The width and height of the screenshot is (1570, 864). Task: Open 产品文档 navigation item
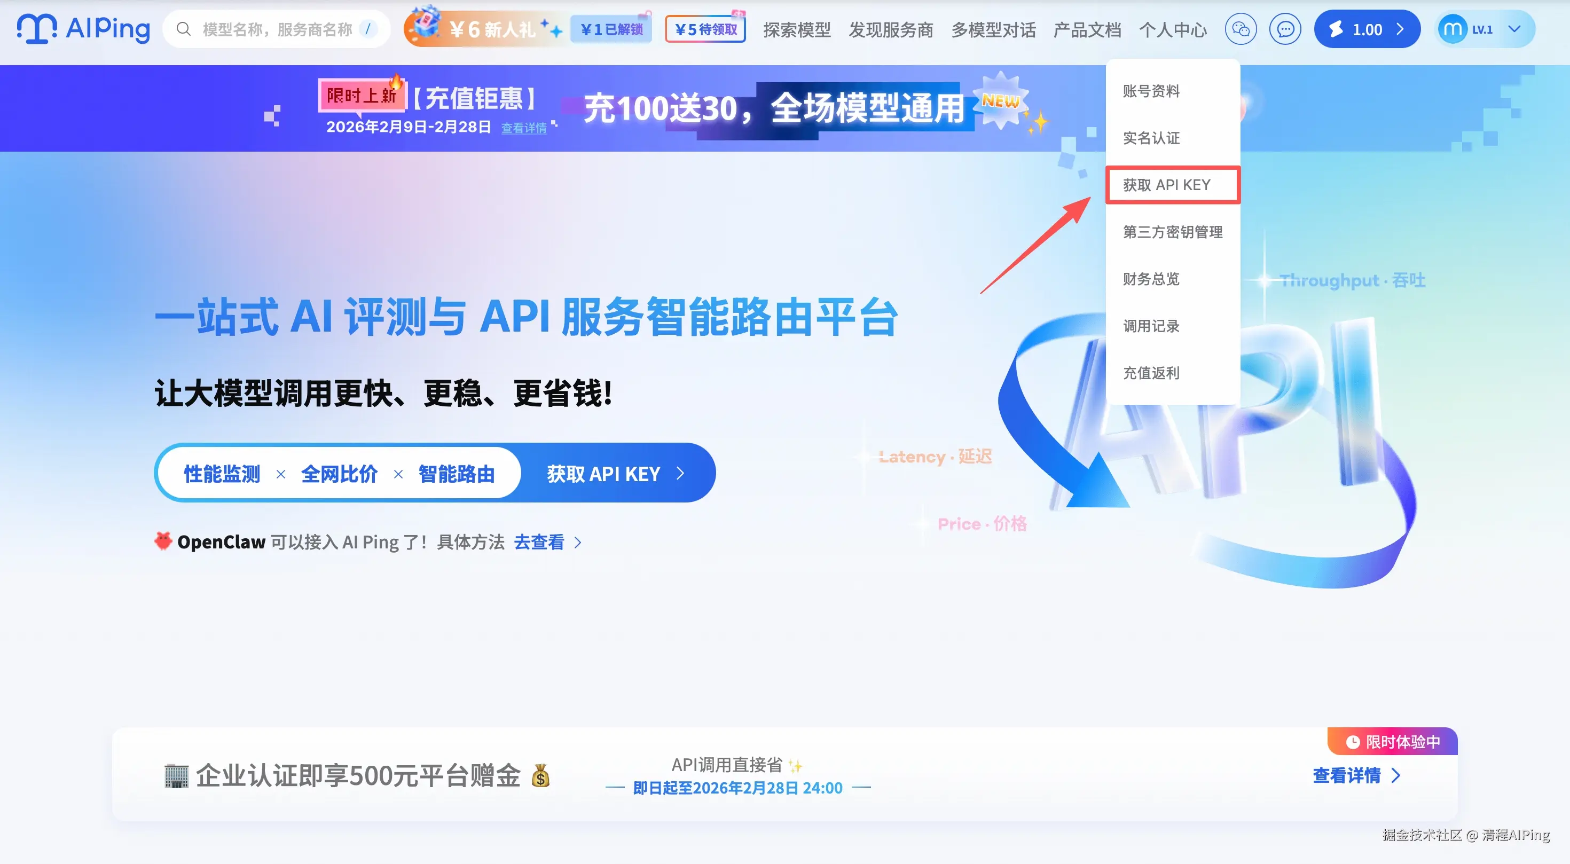(x=1087, y=29)
